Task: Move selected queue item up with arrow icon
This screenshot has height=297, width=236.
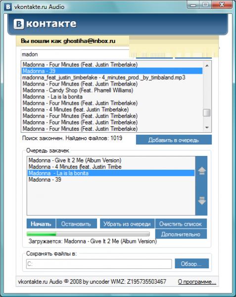Action: 202,171
